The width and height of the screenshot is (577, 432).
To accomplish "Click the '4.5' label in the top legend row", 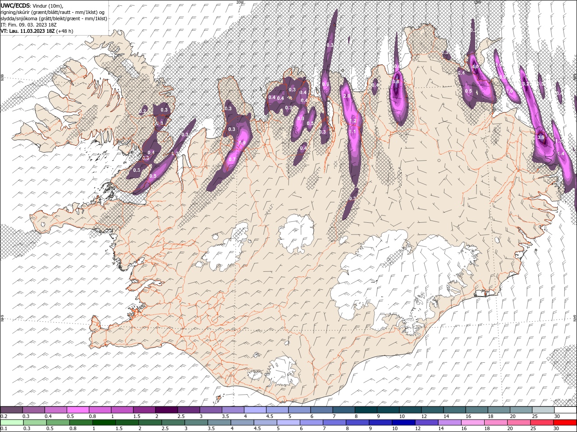I will coord(270,416).
